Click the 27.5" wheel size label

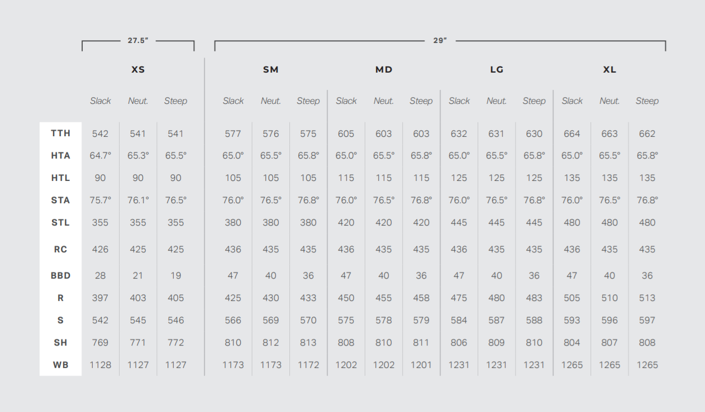click(138, 41)
